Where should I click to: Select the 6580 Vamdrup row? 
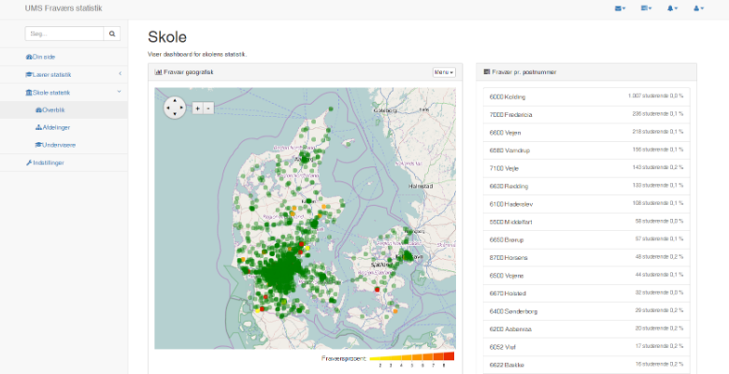point(586,151)
